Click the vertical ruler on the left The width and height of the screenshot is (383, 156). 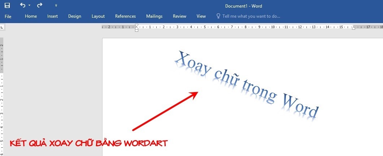point(1,96)
